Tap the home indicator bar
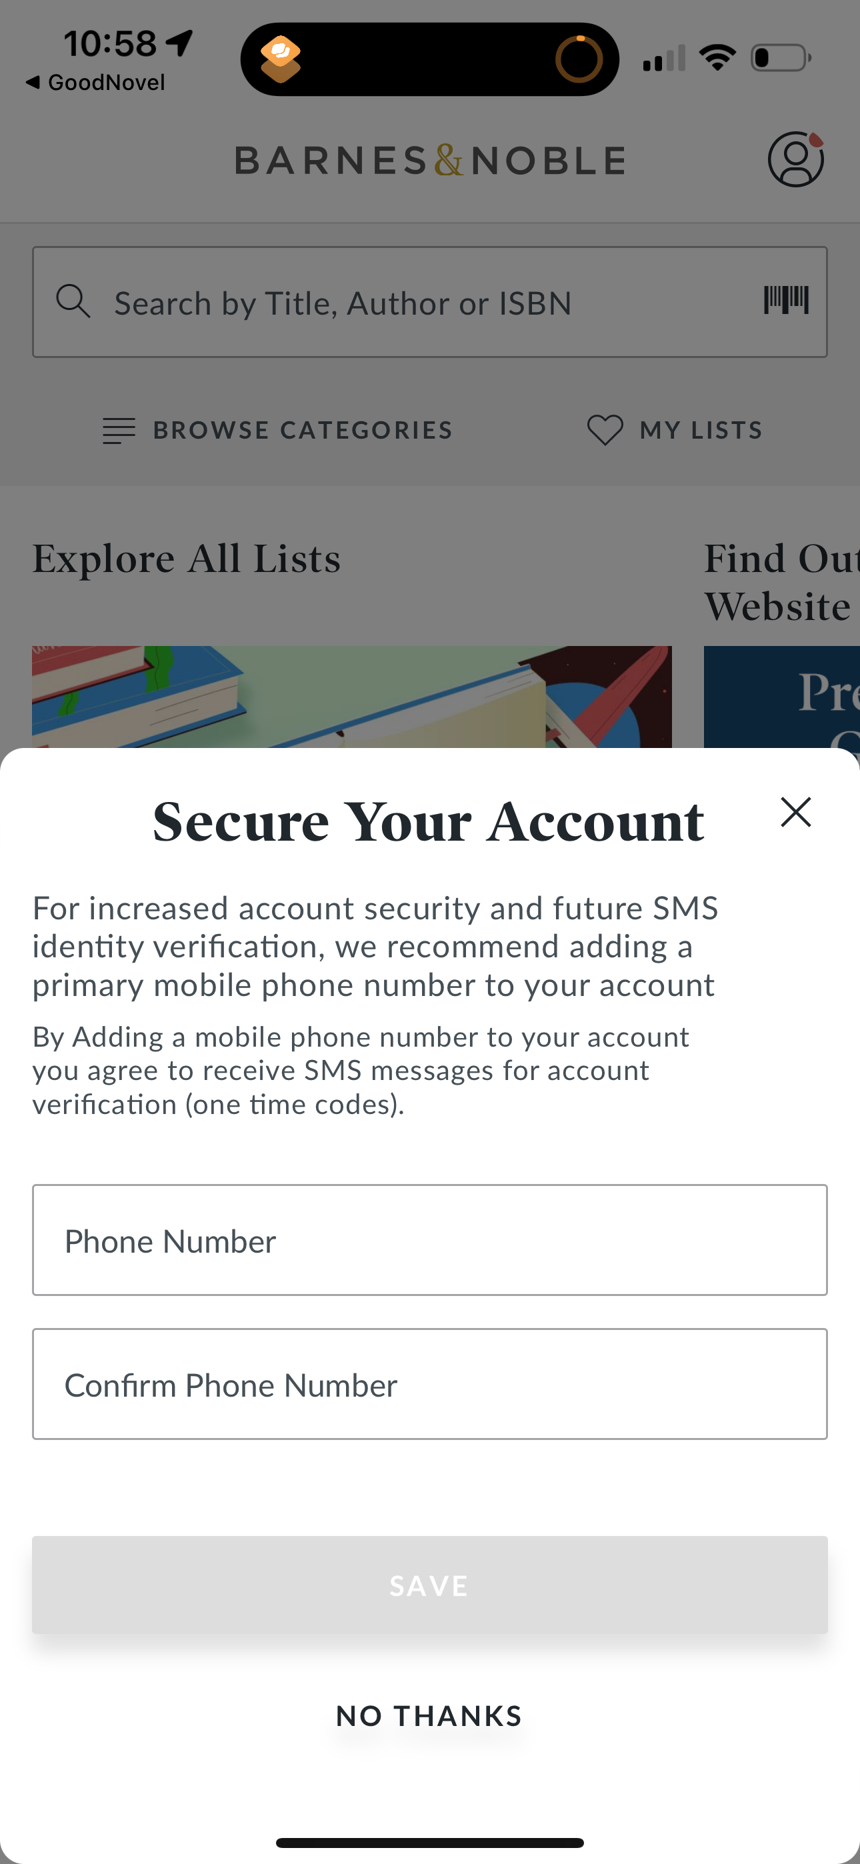Image resolution: width=860 pixels, height=1864 pixels. click(430, 1842)
